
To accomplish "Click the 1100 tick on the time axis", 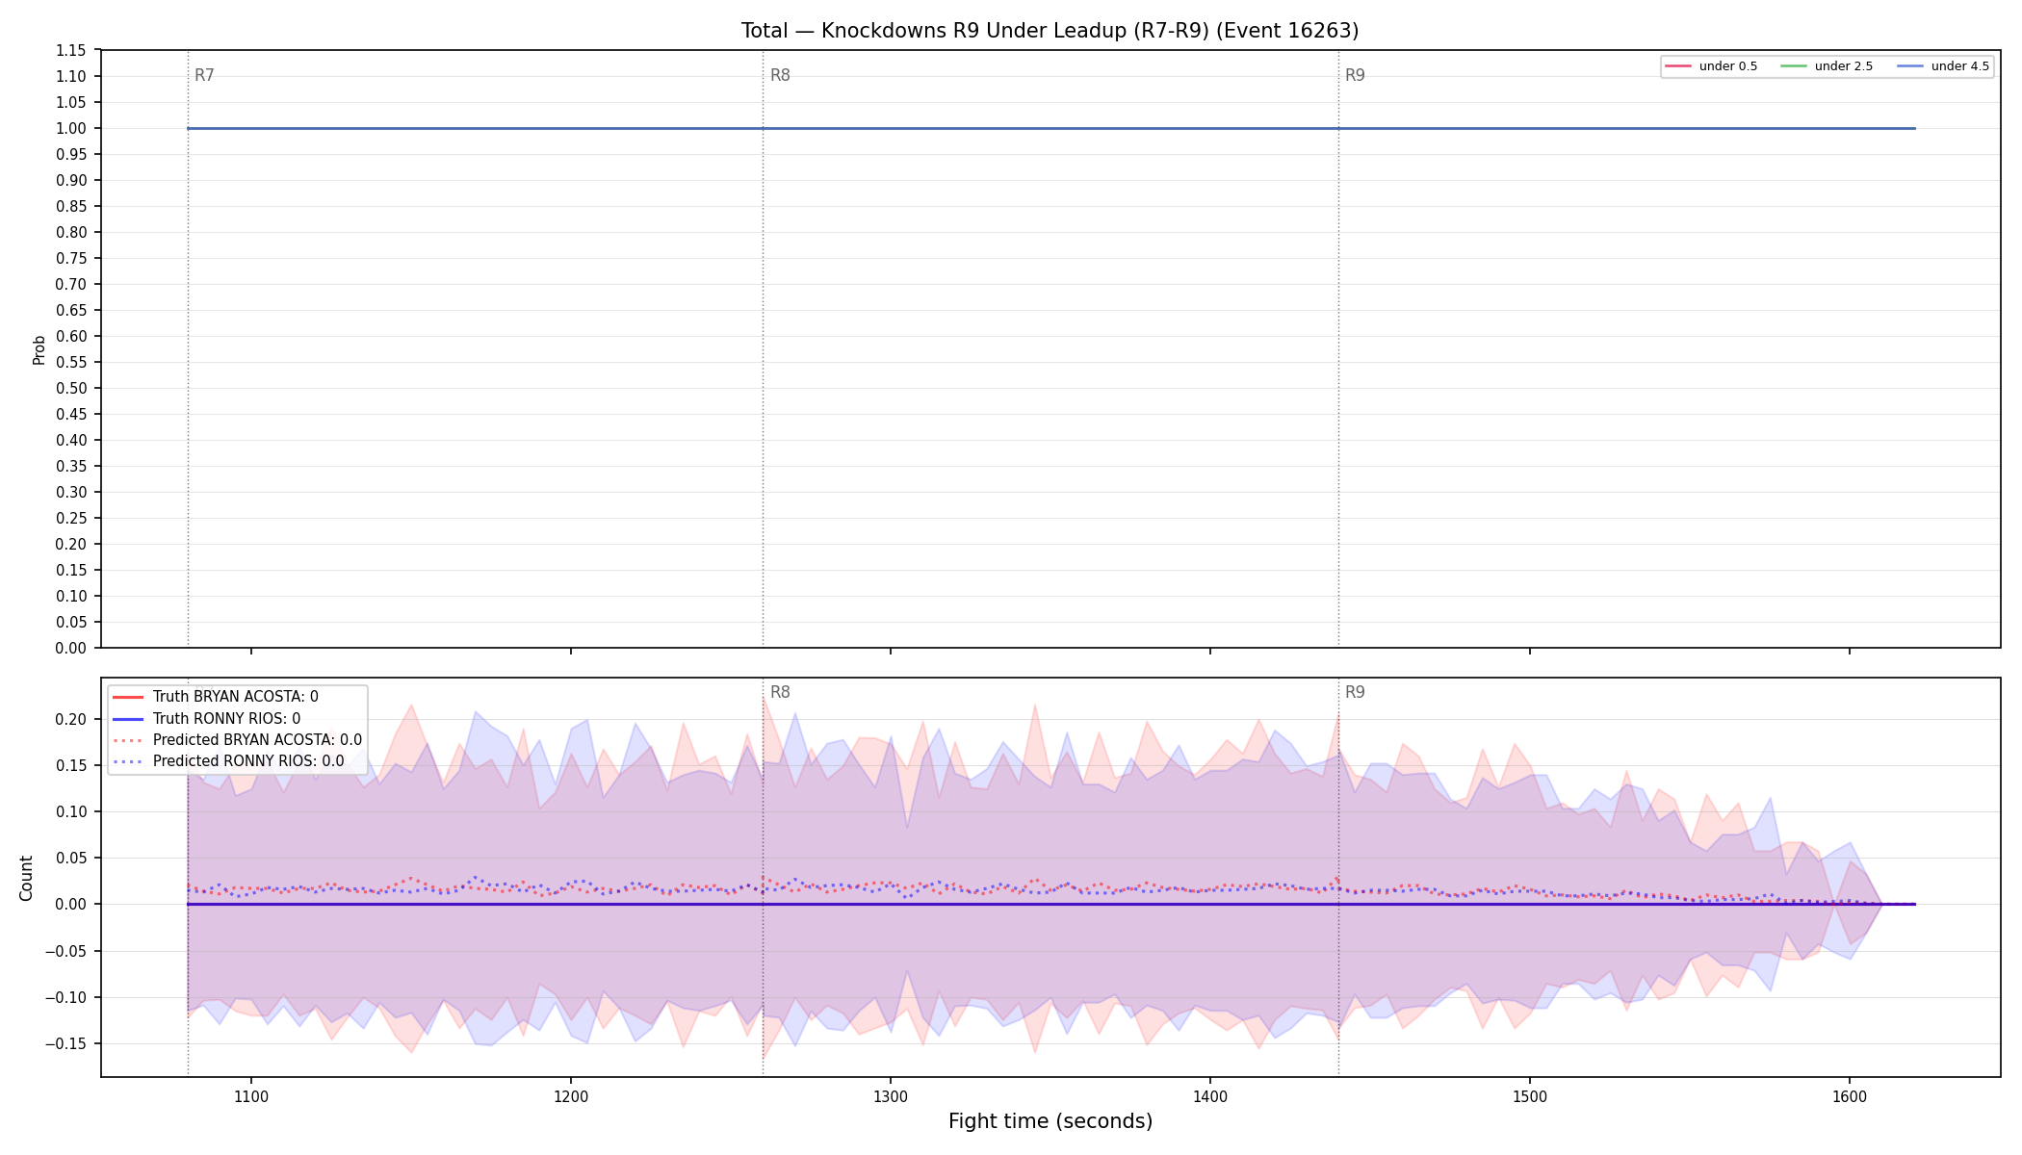I will (x=251, y=1095).
